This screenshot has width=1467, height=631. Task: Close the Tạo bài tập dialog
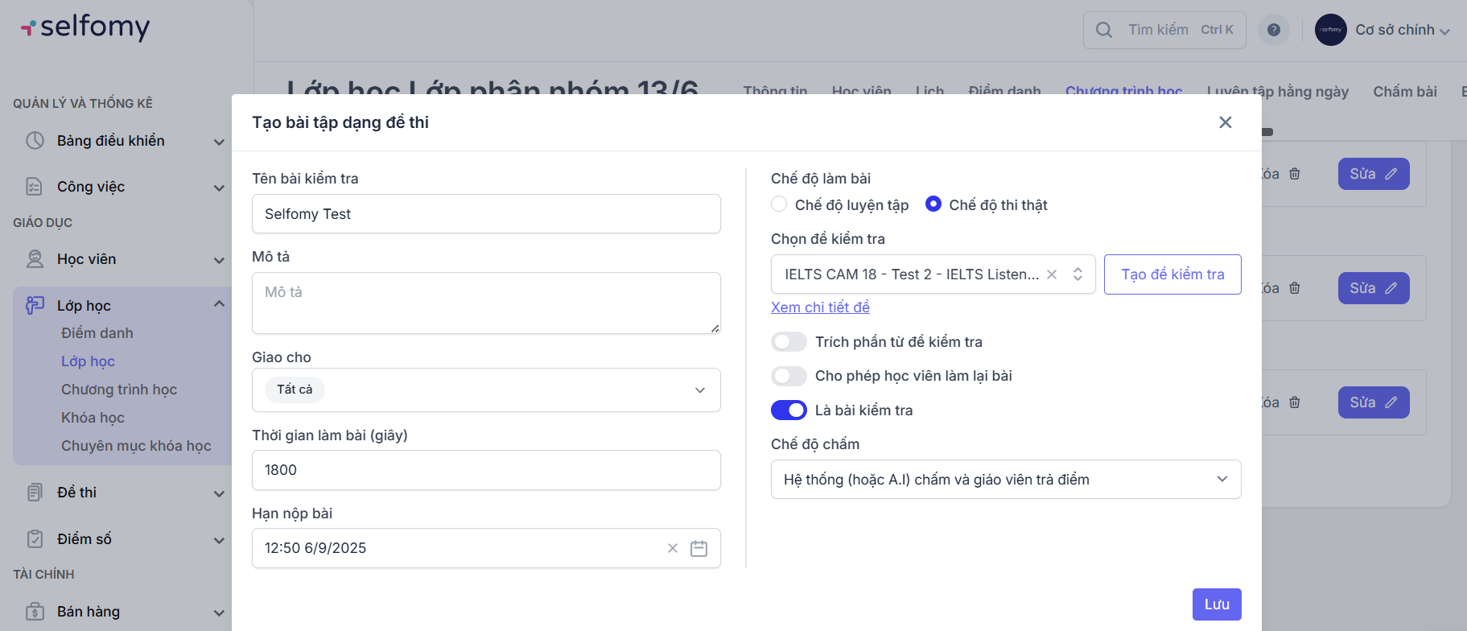click(x=1225, y=122)
